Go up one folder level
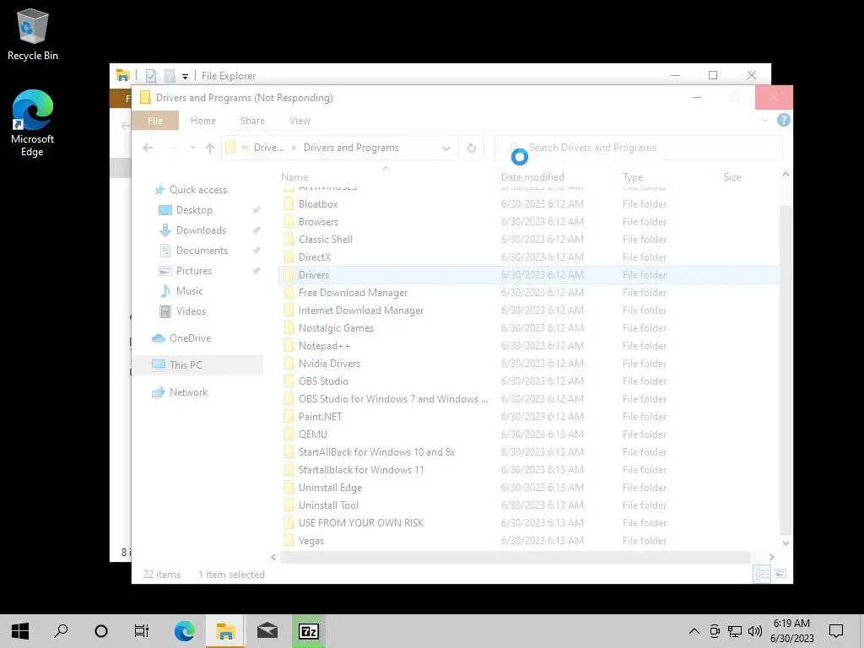864x648 pixels. (210, 148)
